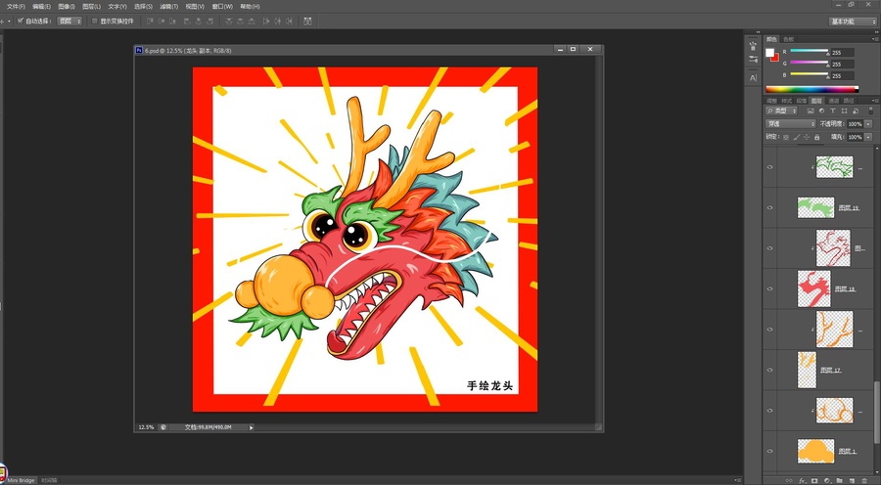Click the align left edges icon

(187, 22)
